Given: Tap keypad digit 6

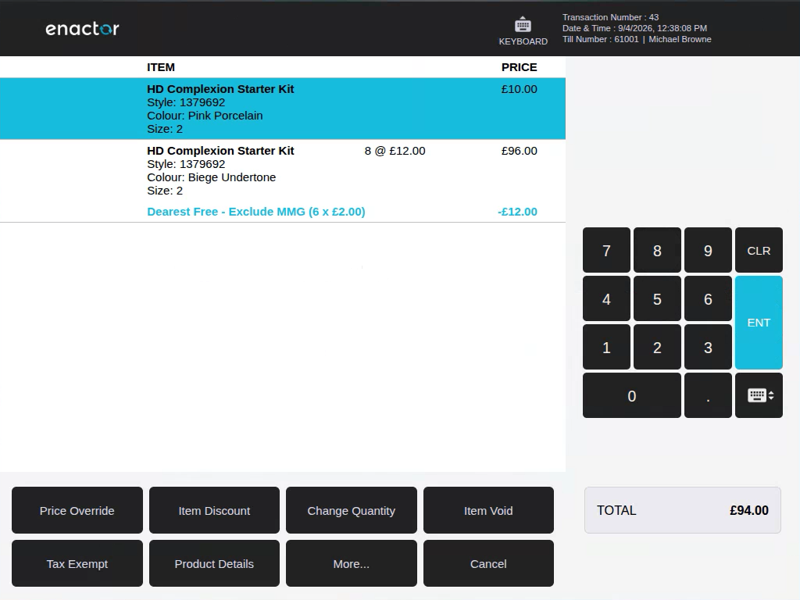Looking at the screenshot, I should (x=708, y=298).
